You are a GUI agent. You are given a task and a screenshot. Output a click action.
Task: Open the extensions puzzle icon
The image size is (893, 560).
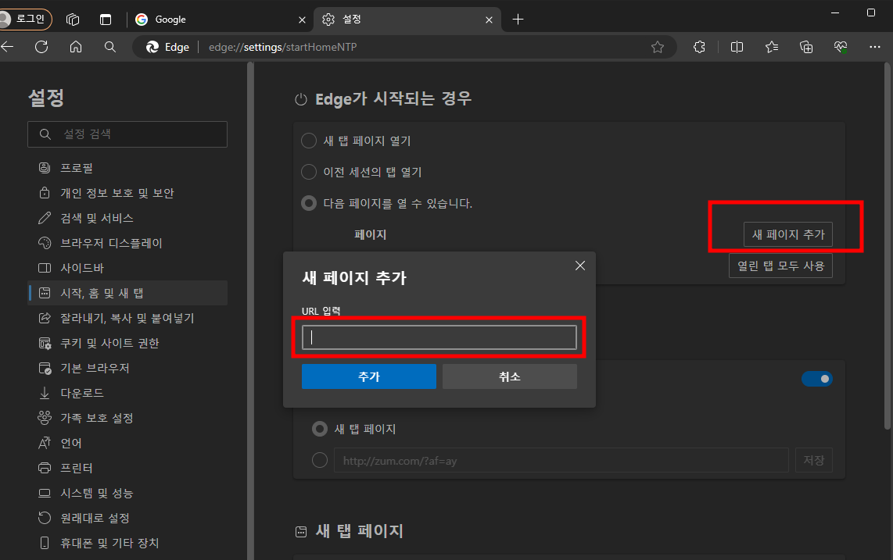pyautogui.click(x=699, y=47)
